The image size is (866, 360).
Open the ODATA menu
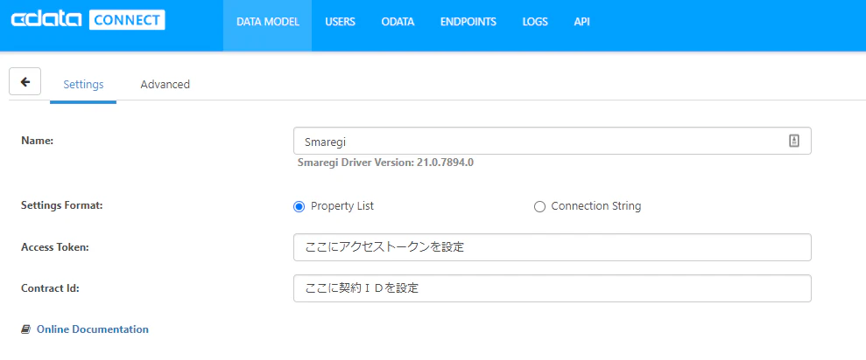[x=398, y=22]
